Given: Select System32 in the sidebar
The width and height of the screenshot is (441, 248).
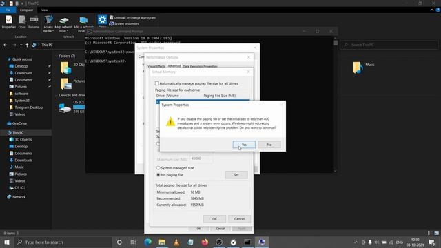Looking at the screenshot, I should [x=22, y=101].
